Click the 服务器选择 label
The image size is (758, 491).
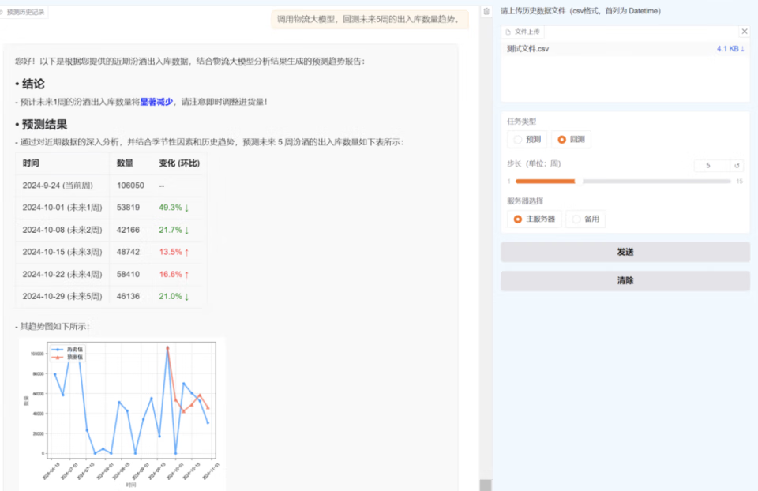pyautogui.click(x=525, y=201)
